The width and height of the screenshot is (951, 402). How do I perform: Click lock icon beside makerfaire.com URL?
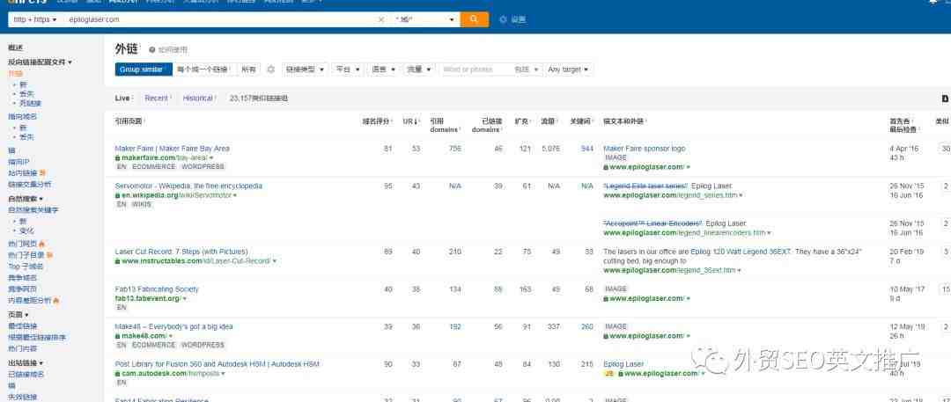point(118,157)
